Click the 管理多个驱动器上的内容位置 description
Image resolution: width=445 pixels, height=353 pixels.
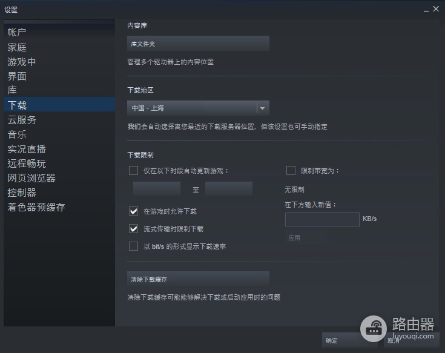171,62
